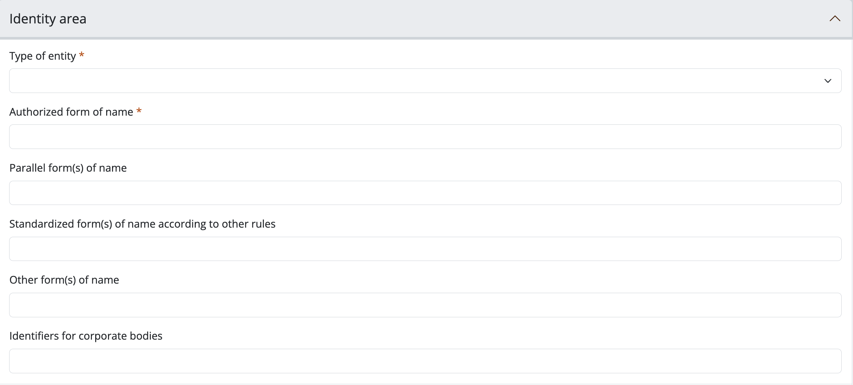Click the Identifiers for corporate bodies input
This screenshot has height=385, width=853.
425,361
